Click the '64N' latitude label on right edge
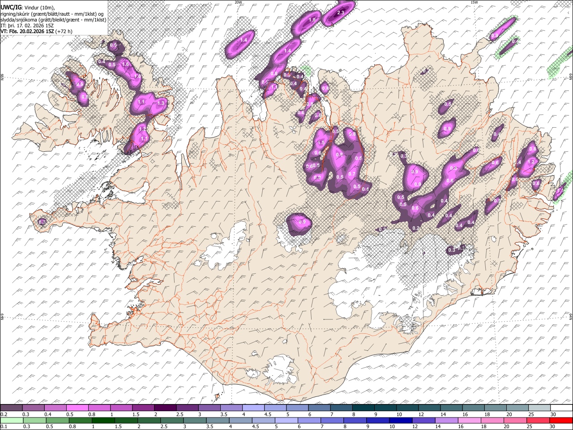 tap(571, 316)
